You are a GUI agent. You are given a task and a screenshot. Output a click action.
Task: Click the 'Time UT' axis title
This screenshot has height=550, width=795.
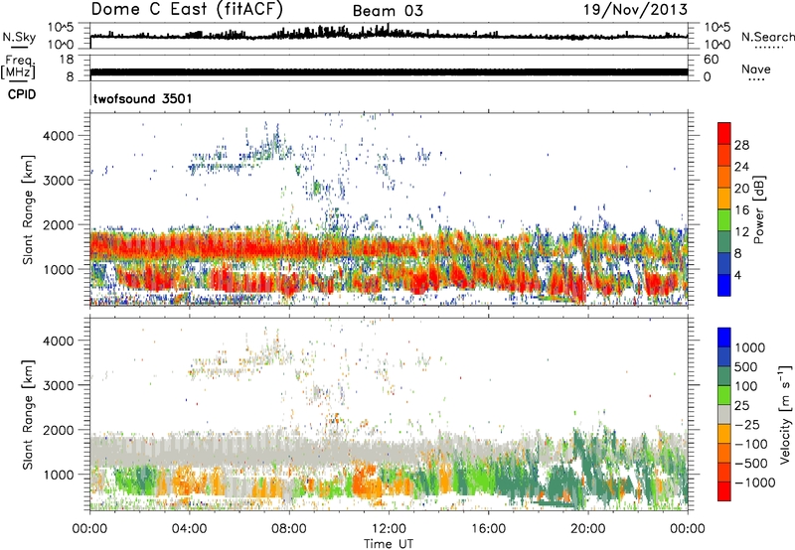click(x=389, y=544)
